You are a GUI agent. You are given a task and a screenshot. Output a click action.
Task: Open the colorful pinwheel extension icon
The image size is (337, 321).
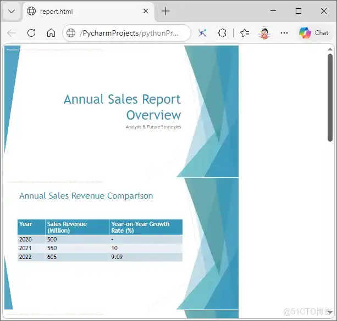[x=202, y=33]
